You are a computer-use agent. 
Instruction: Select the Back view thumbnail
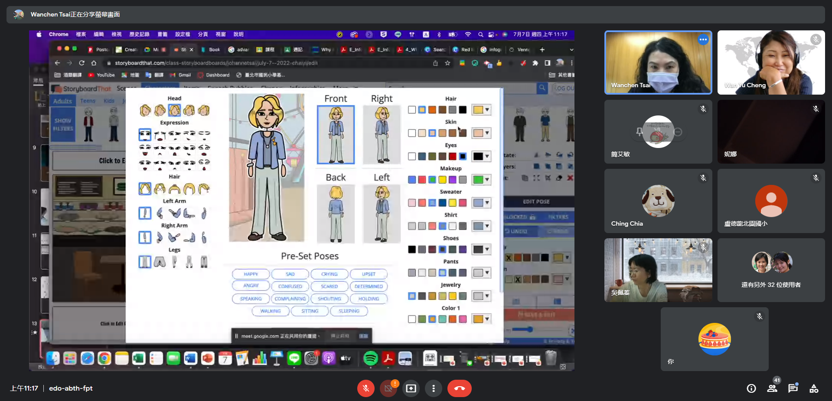click(x=336, y=214)
